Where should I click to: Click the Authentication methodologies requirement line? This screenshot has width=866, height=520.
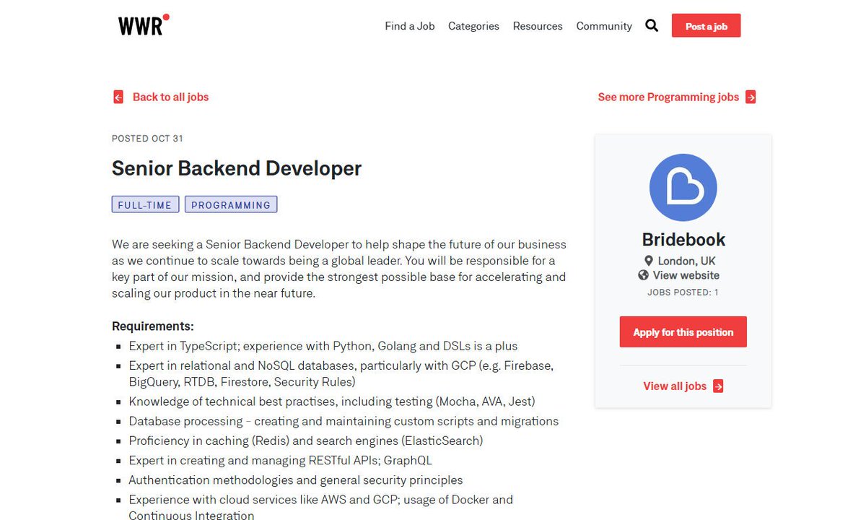coord(296,480)
